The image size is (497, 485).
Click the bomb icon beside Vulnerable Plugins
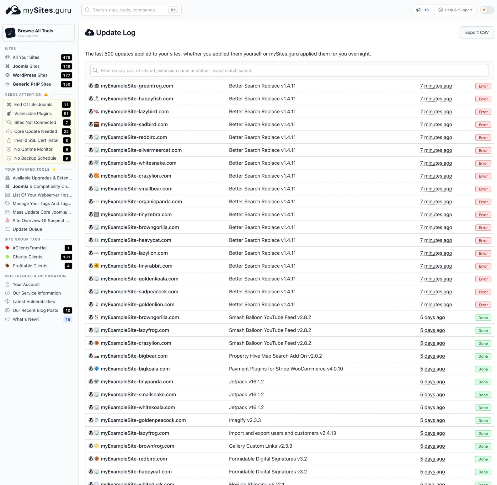pos(9,114)
